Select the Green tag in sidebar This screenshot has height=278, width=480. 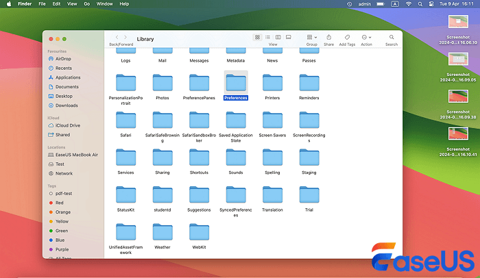(x=62, y=231)
